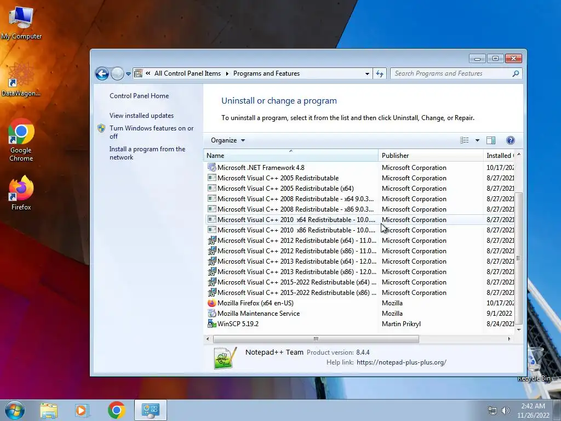This screenshot has height=421, width=561.
Task: Open Windows Explorer from the taskbar
Action: click(x=49, y=411)
